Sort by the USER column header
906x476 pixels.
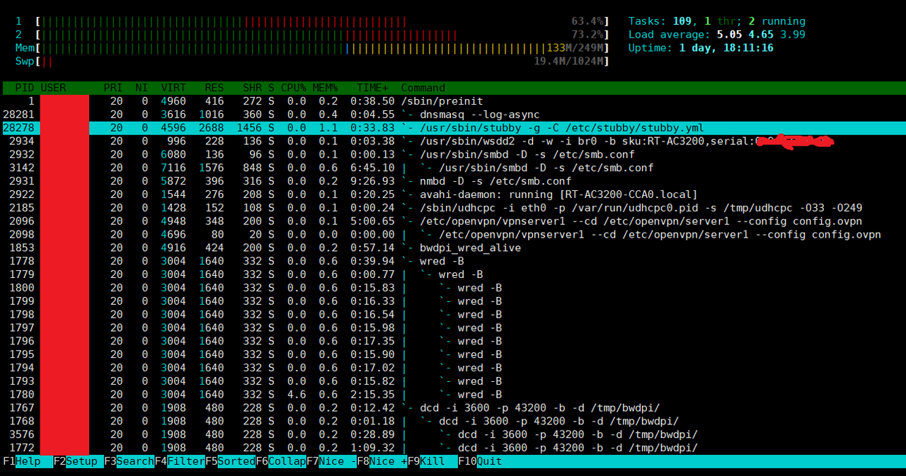(53, 88)
